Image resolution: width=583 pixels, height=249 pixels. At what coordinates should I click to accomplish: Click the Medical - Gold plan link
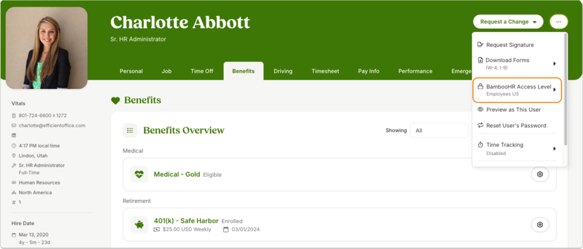pyautogui.click(x=177, y=174)
